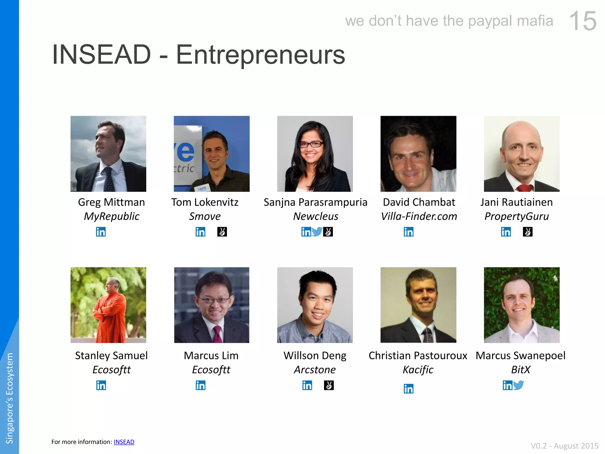Viewport: 605px width, 454px height.
Task: Click Jani Rautiainen's LinkedIn icon
Action: (506, 232)
